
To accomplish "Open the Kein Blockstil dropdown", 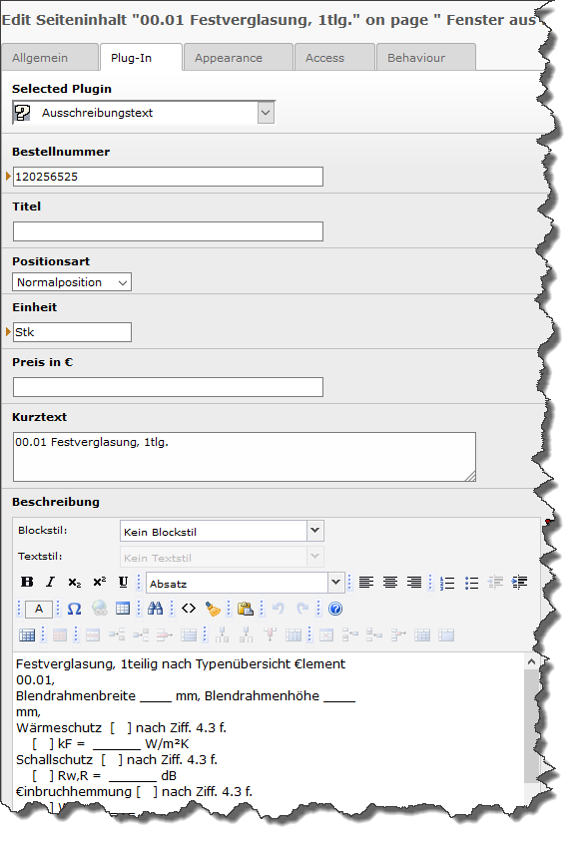I will [x=222, y=532].
